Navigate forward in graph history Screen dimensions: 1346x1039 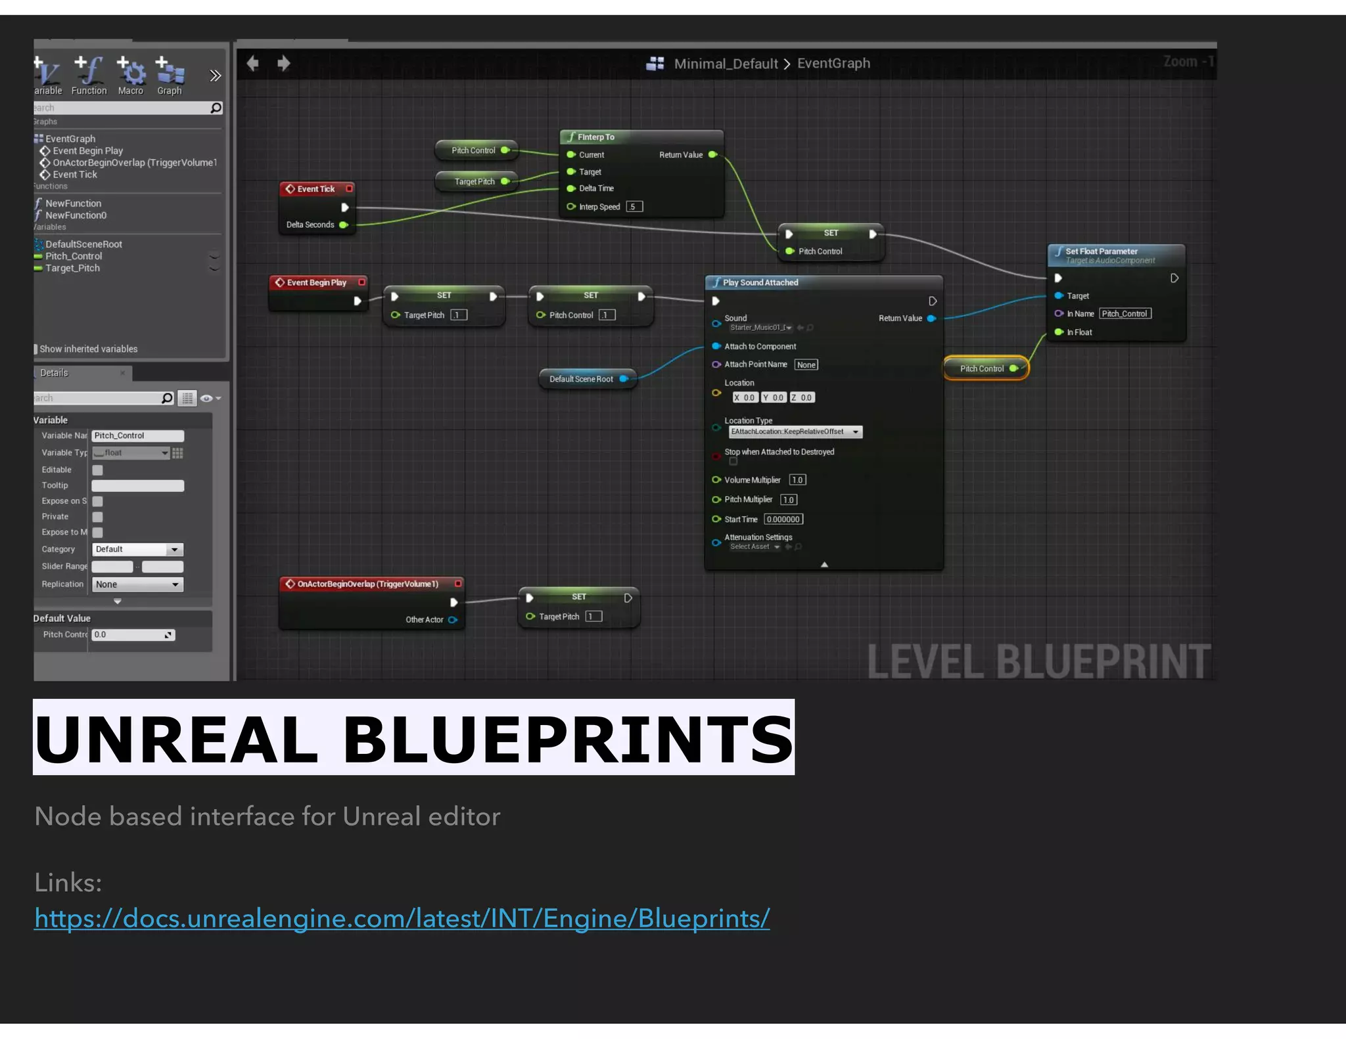(x=283, y=63)
